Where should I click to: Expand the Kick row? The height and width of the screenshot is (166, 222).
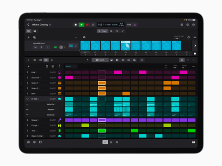coord(28,72)
